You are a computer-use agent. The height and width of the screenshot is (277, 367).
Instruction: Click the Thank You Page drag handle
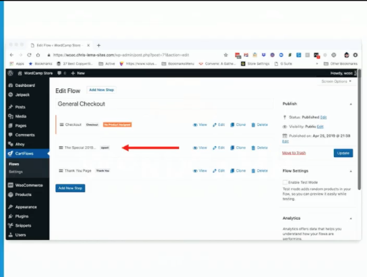pyautogui.click(x=61, y=171)
